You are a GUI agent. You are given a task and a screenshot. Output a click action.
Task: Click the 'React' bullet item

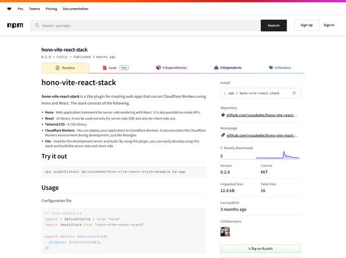[x=110, y=118]
